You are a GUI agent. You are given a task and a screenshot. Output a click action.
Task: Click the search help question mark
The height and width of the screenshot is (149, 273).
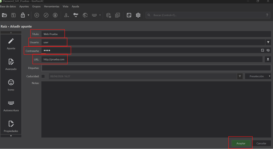tap(267, 15)
